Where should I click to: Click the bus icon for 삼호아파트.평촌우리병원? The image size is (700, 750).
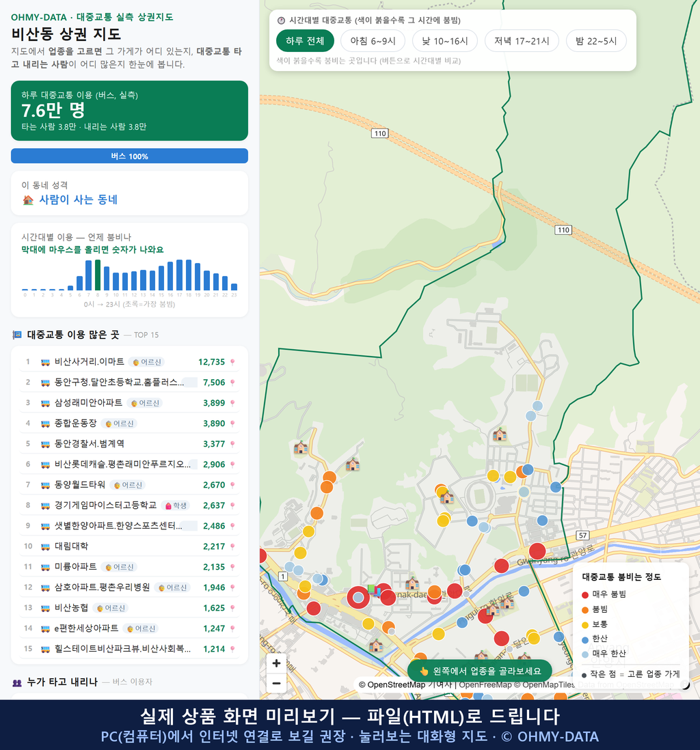tap(46, 588)
